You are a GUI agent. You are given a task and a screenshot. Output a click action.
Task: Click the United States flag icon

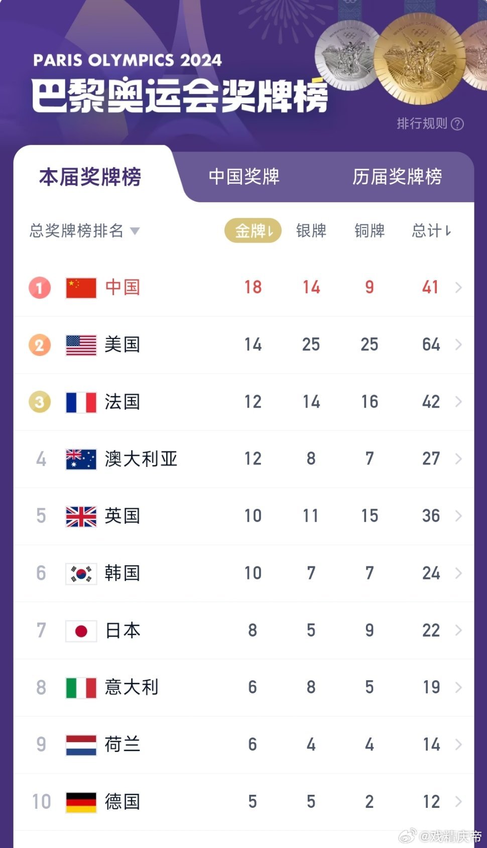[81, 345]
